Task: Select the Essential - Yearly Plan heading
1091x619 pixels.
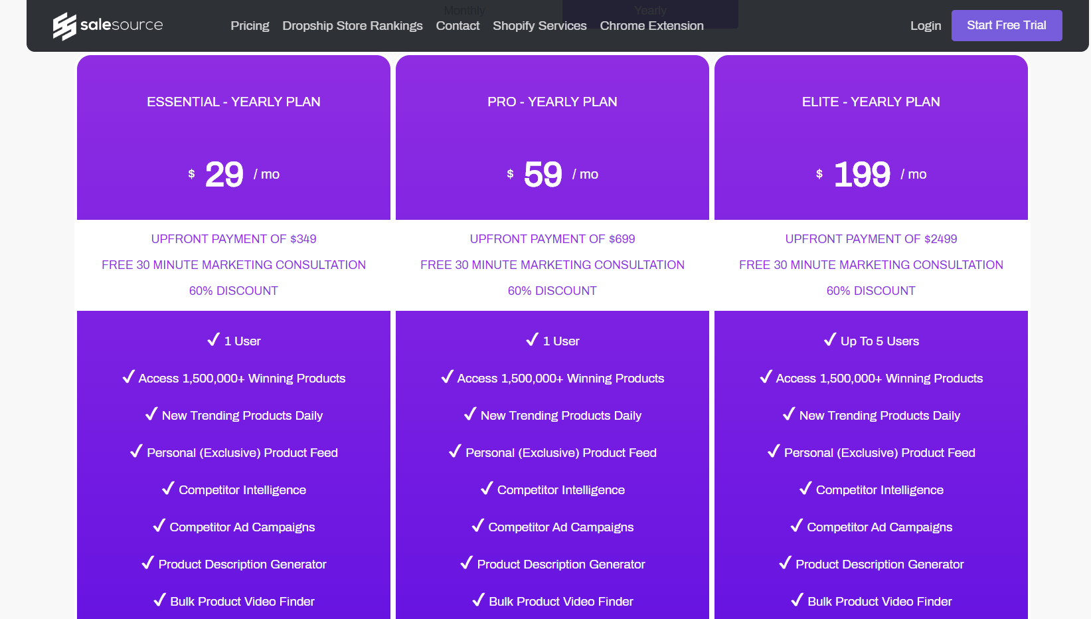Action: click(234, 102)
